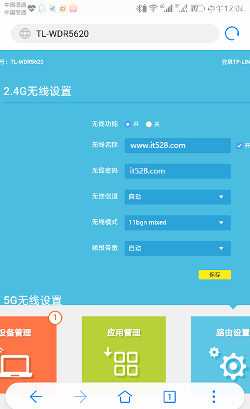Tap the battery status icon
This screenshot has height=409, width=250.
197,9
